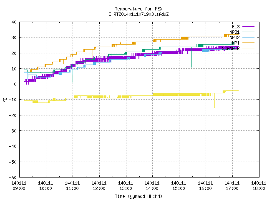Click the purple ELS legend line sample
This screenshot has height=200, width=267.
pyautogui.click(x=248, y=27)
